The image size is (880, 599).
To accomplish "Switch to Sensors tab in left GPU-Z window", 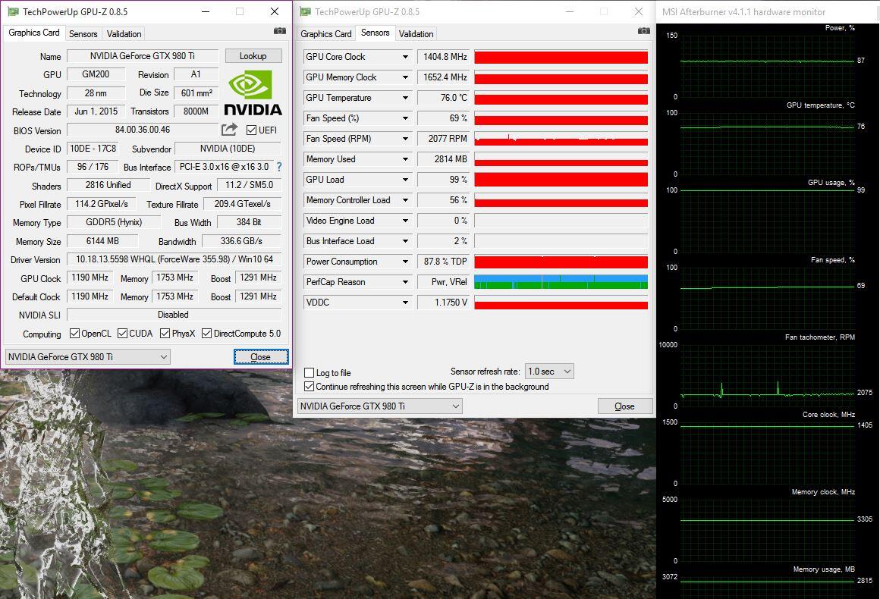I will [83, 33].
